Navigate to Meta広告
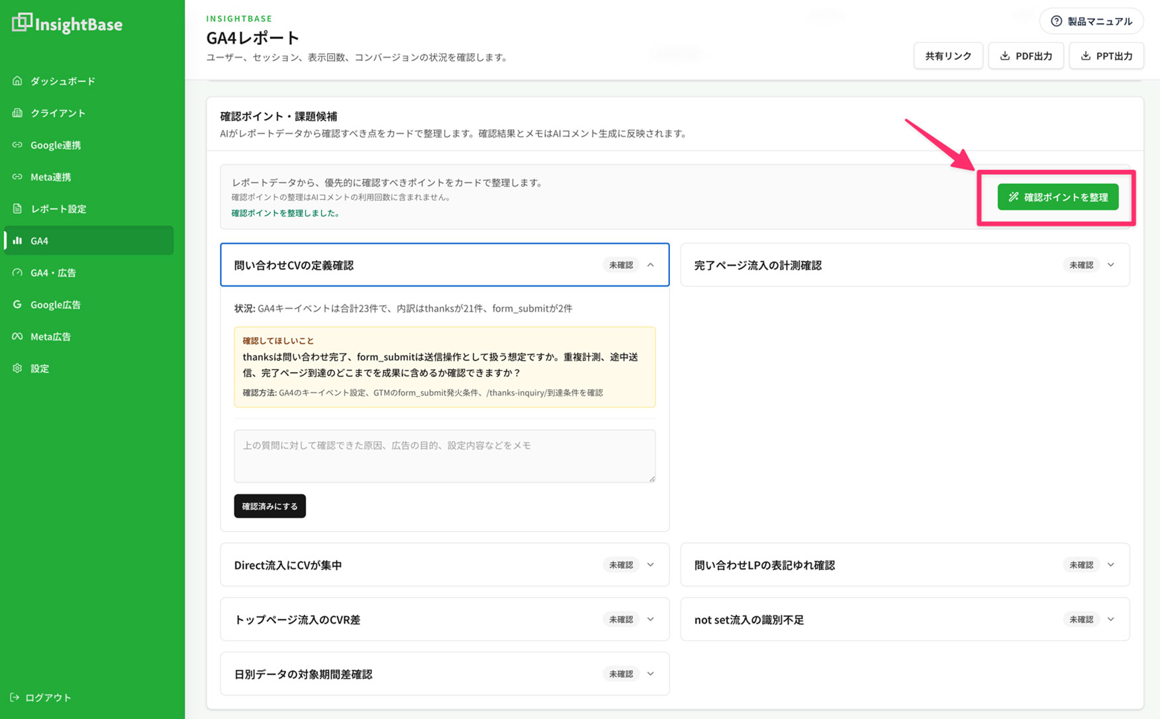1160x719 pixels. pyautogui.click(x=89, y=336)
